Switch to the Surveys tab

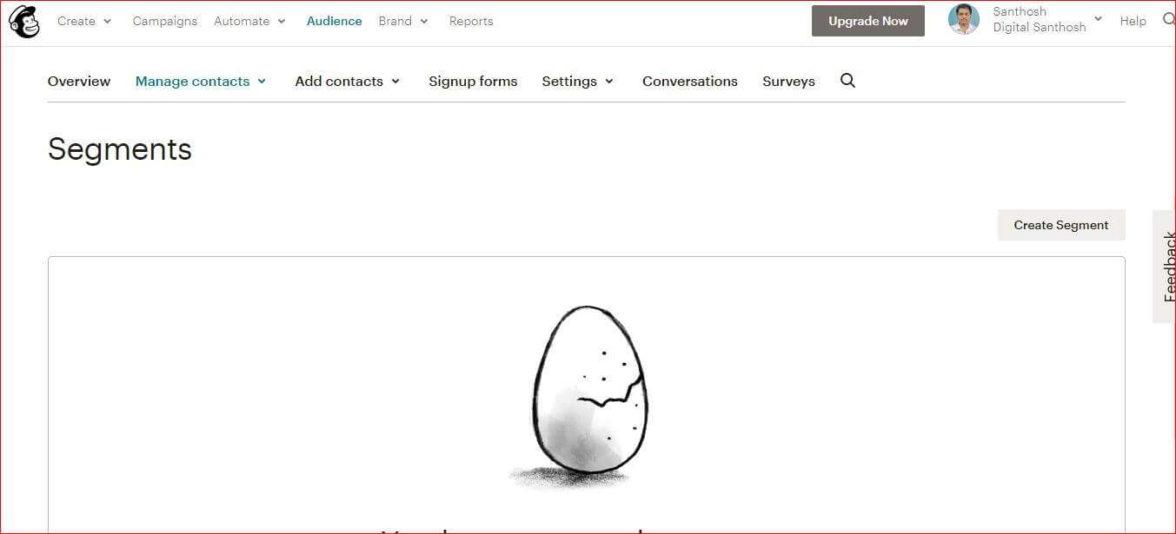coord(788,82)
